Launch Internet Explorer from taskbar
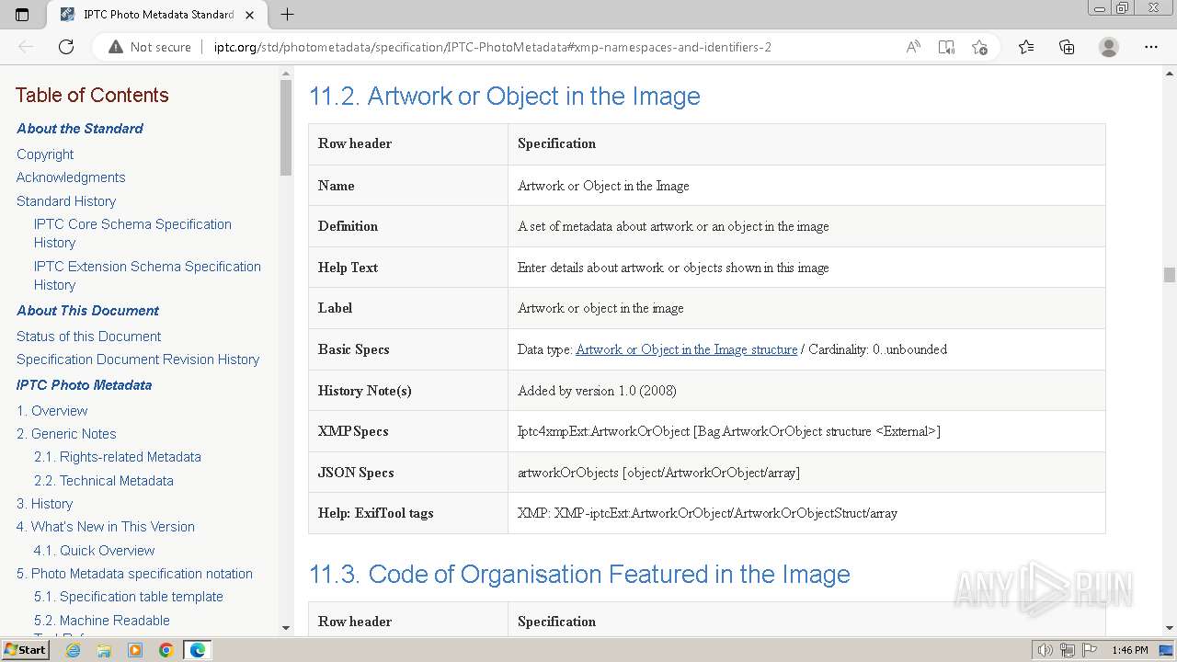 point(73,650)
